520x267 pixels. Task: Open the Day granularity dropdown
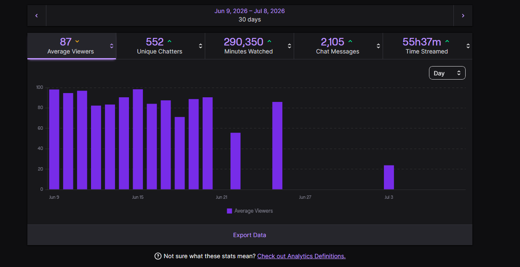(x=447, y=73)
